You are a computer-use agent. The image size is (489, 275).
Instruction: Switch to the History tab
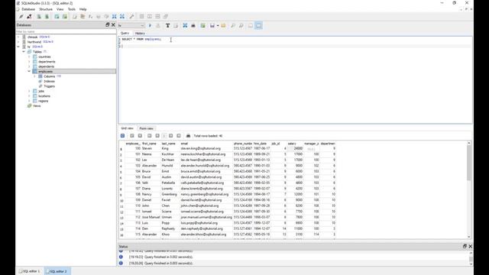(140, 33)
